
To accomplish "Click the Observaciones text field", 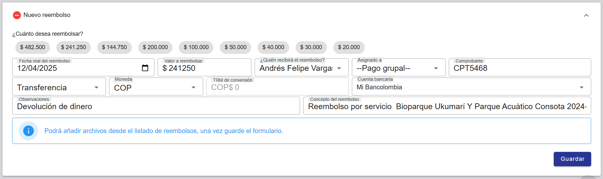I will pyautogui.click(x=156, y=107).
